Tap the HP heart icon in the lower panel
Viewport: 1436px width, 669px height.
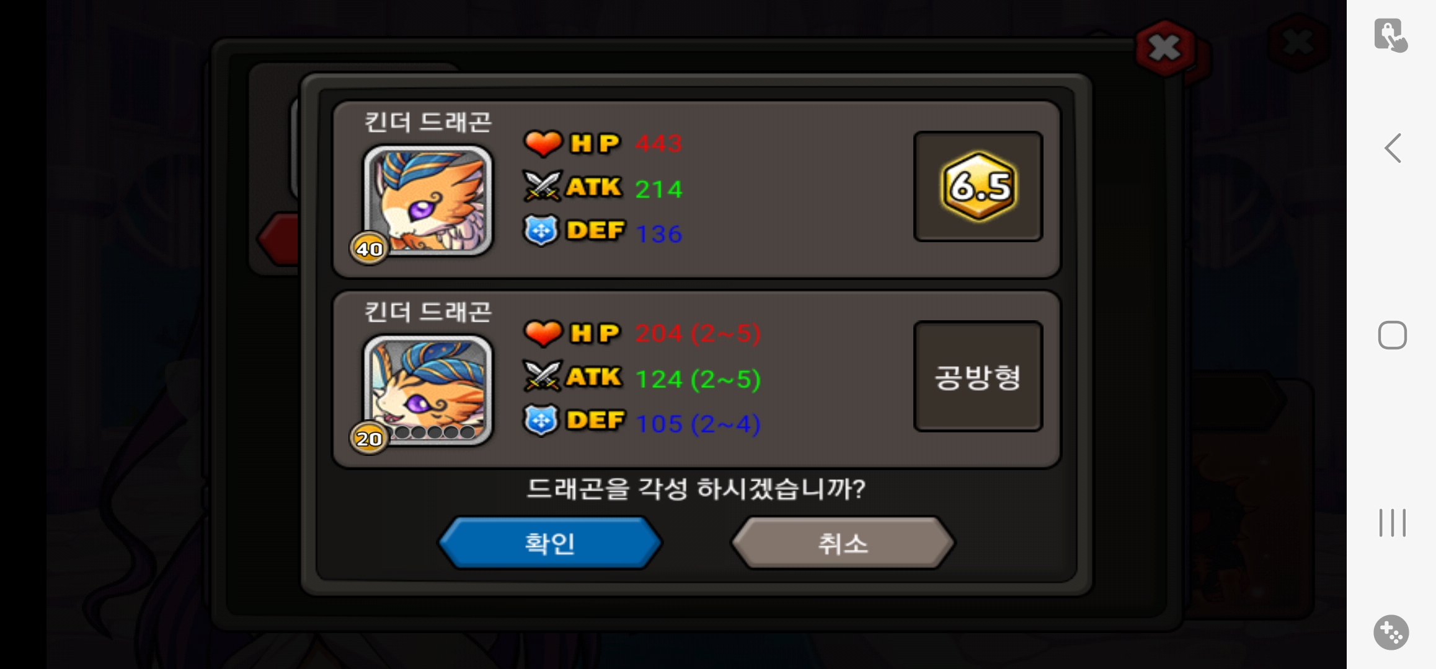coord(543,333)
